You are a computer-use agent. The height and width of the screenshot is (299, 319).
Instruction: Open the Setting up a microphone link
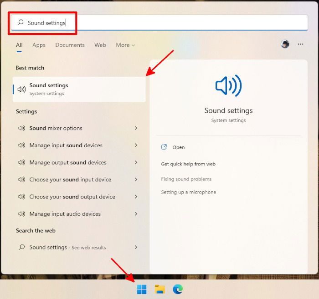(x=188, y=192)
